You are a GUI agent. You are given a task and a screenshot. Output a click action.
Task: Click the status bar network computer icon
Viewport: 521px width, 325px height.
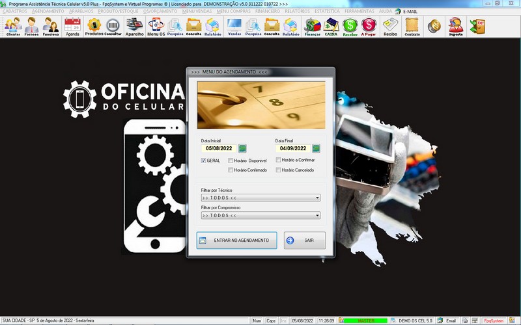click(x=475, y=320)
